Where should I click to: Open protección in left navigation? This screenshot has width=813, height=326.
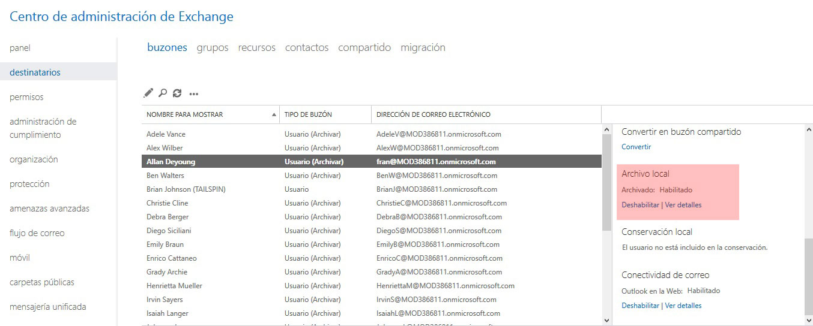point(29,184)
